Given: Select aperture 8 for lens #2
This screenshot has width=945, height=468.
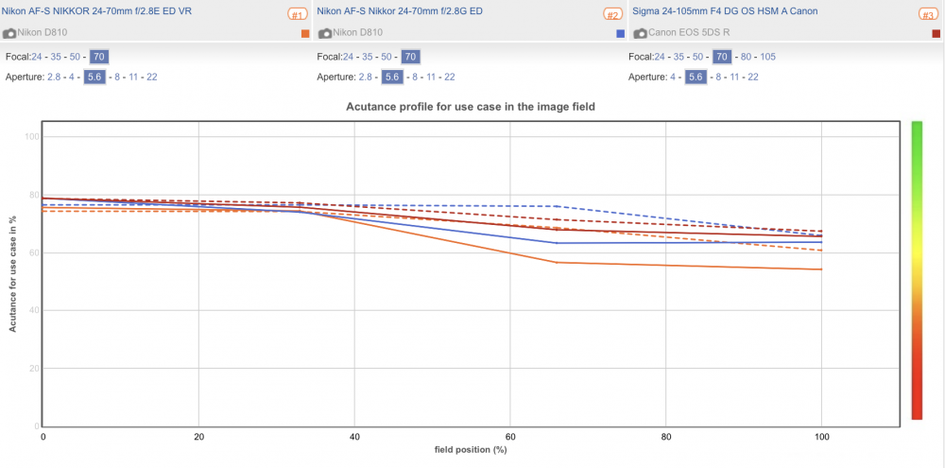Looking at the screenshot, I should click(416, 77).
